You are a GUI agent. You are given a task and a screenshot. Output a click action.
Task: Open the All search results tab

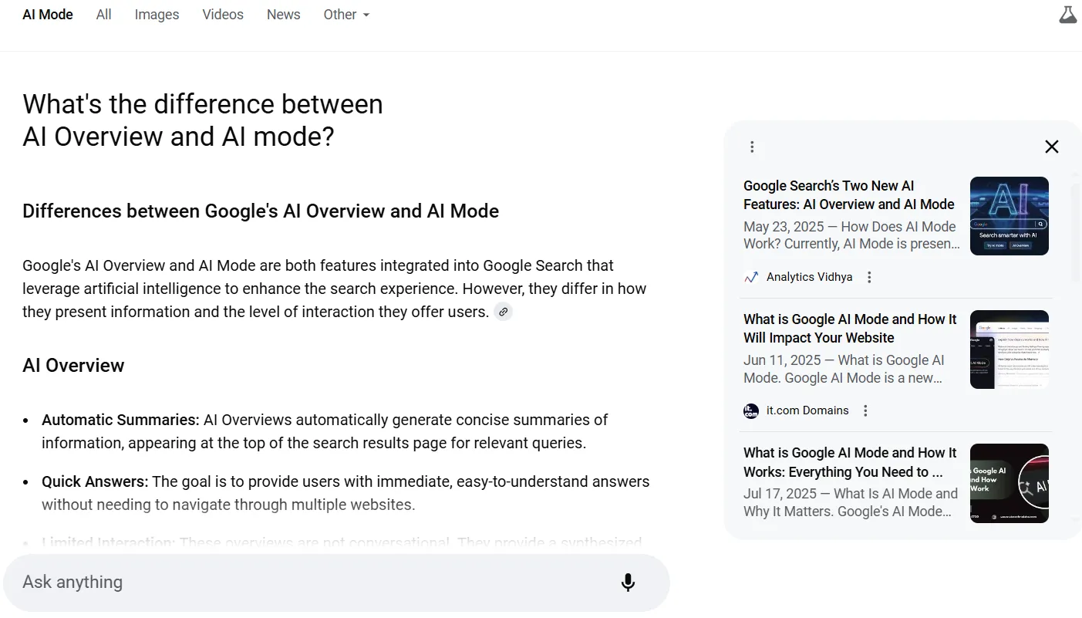click(x=103, y=14)
